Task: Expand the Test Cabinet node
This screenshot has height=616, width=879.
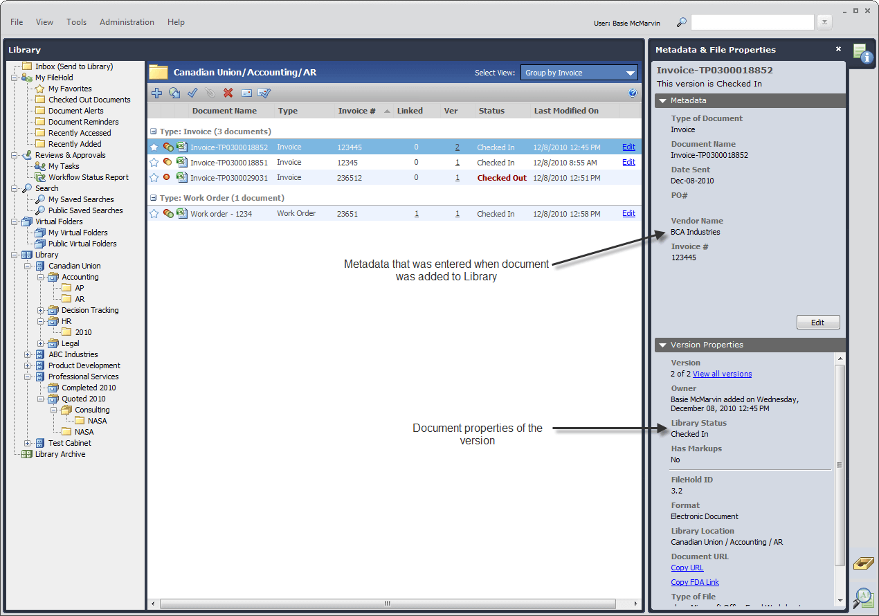Action: point(28,443)
